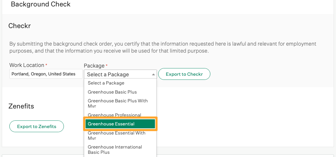Click the red asterisk beside Package
Viewport: 336px width, 157px height.
[x=107, y=65]
